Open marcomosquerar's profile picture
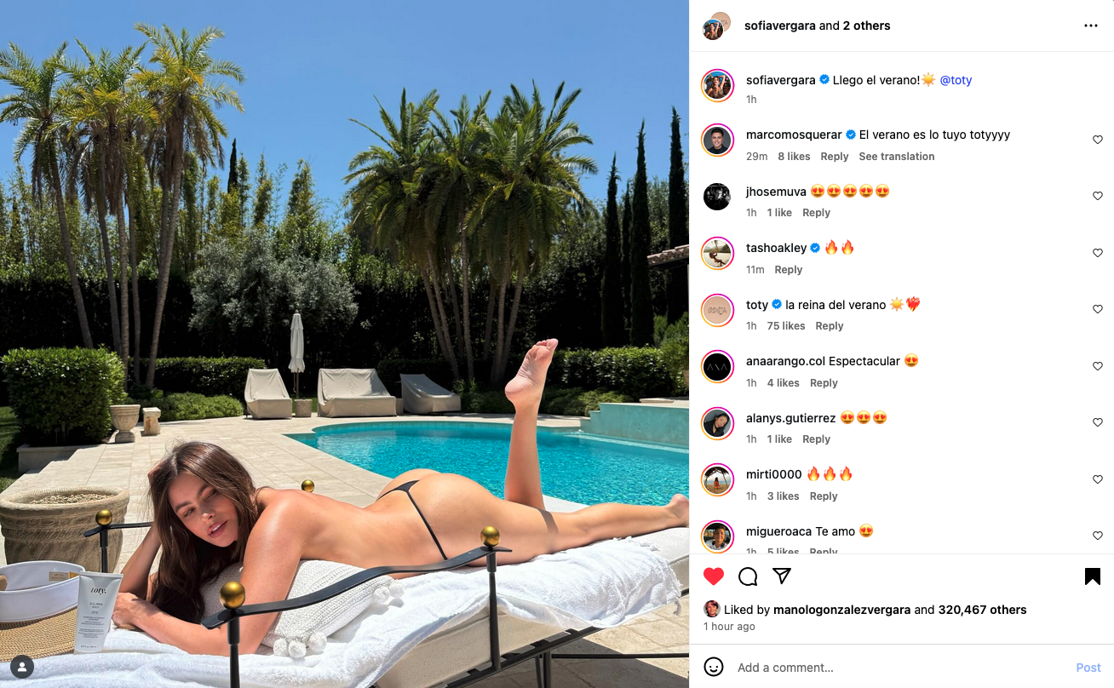1114x688 pixels. (x=717, y=140)
